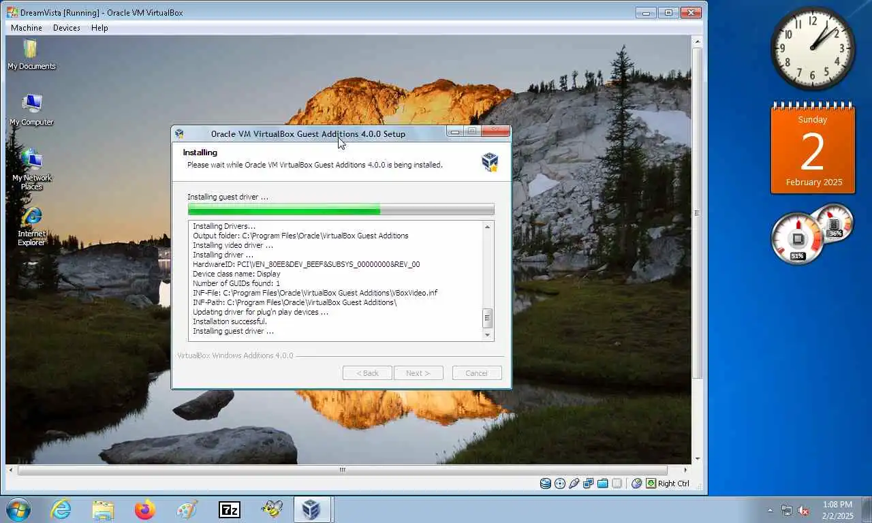The height and width of the screenshot is (523, 872).
Task: Open the Machine menu
Action: 27,28
